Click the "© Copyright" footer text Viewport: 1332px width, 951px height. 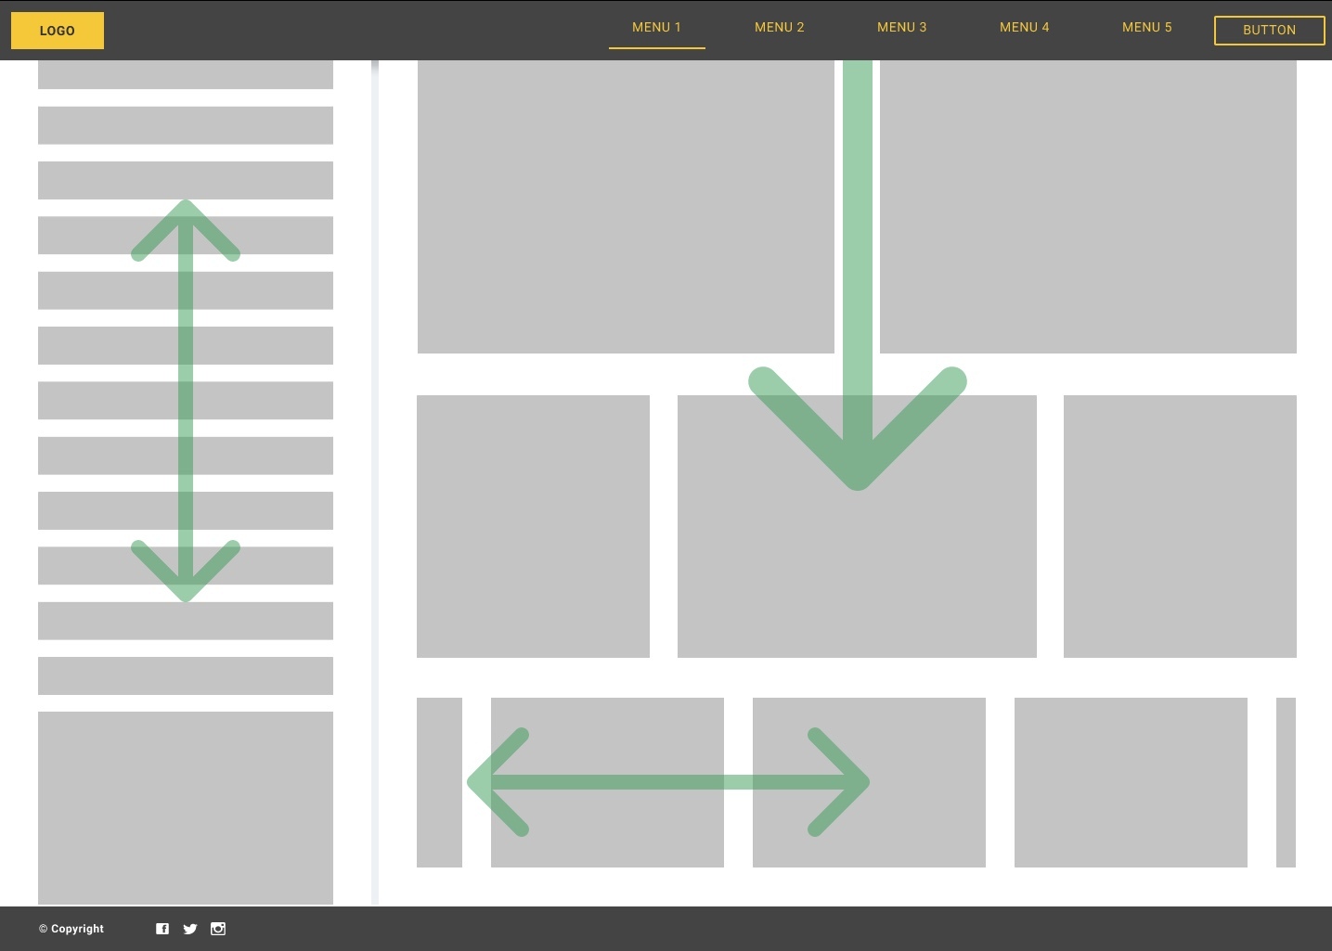[71, 929]
